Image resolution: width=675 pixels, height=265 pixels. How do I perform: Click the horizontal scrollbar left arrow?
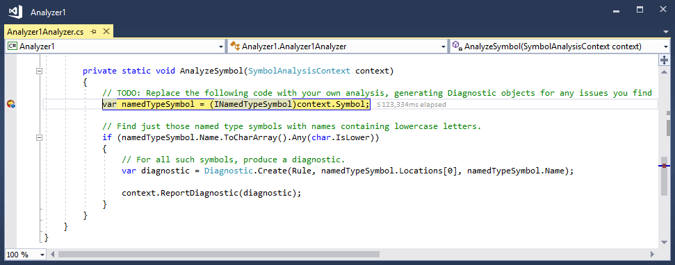tap(53, 255)
